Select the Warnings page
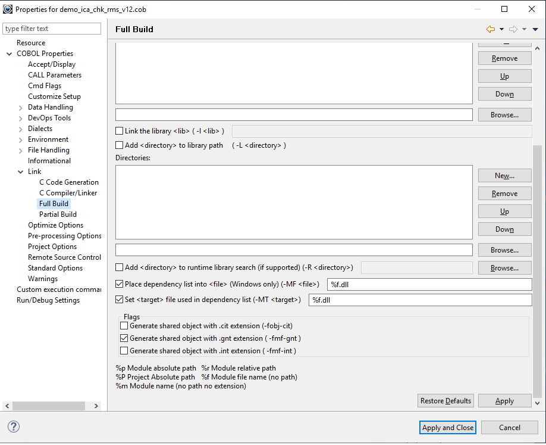Screen dimensions: 546x445 [43, 278]
